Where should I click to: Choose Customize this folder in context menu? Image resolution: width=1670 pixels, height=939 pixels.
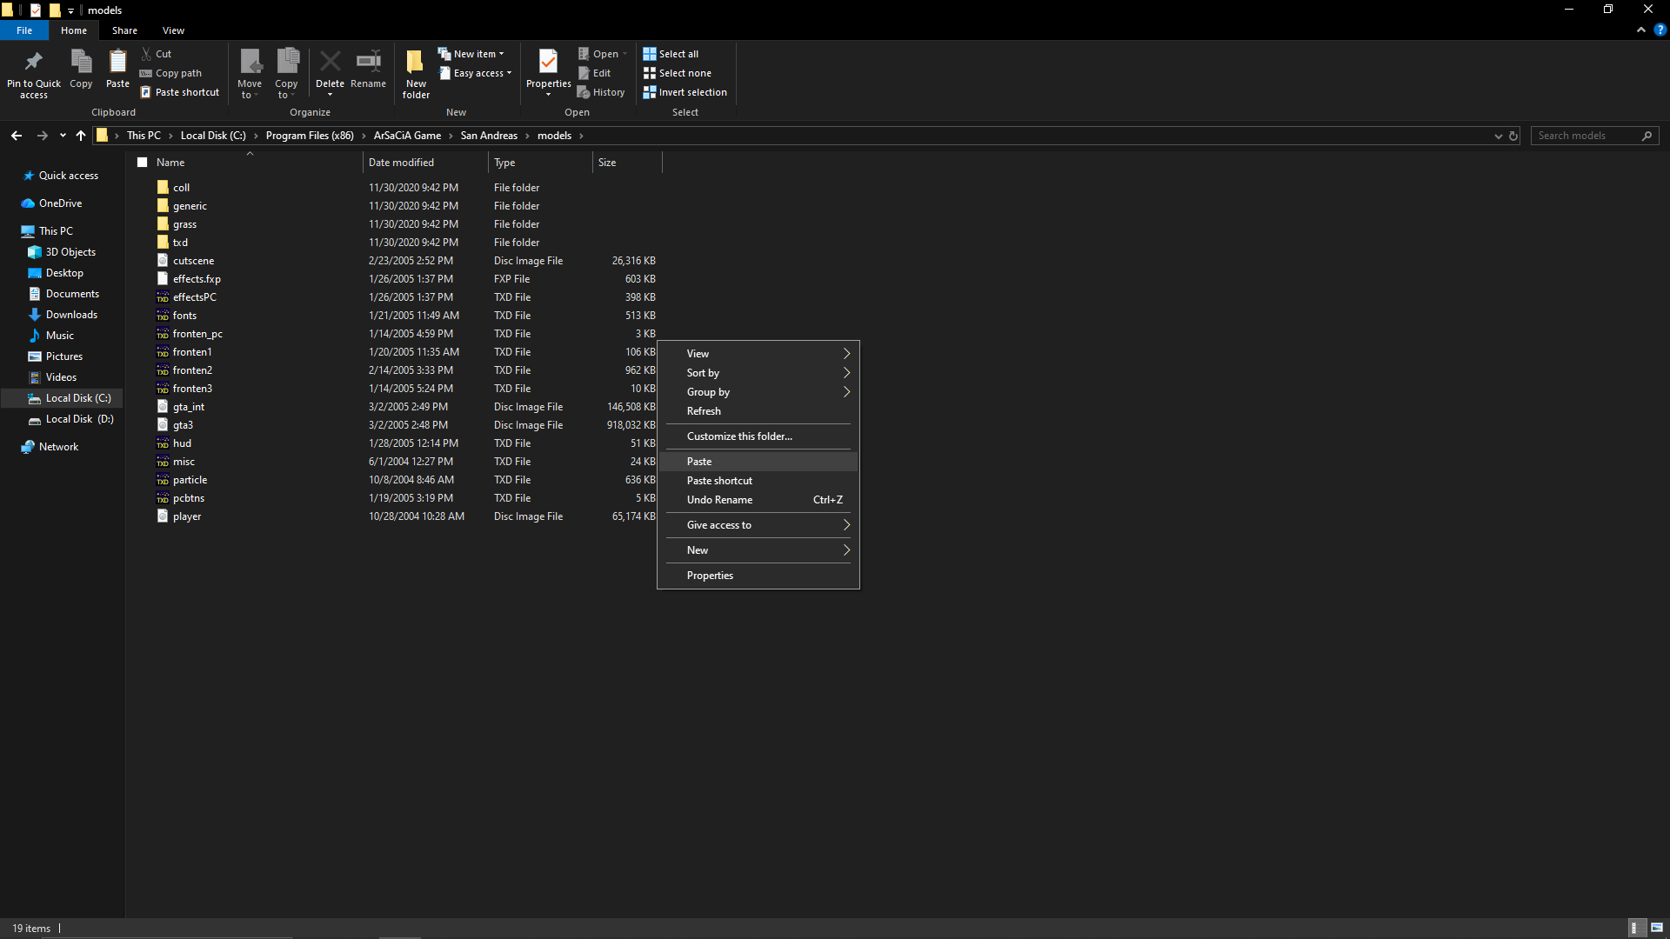(758, 436)
